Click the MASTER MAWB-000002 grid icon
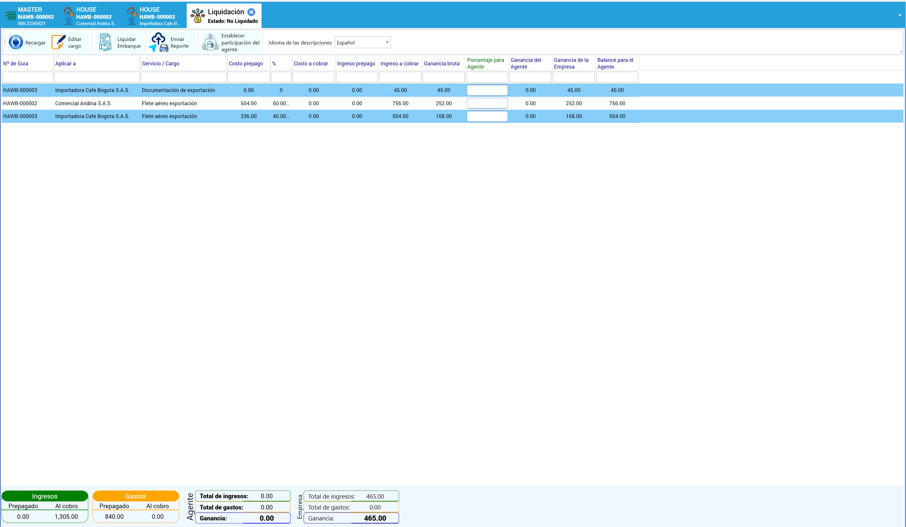 (10, 15)
